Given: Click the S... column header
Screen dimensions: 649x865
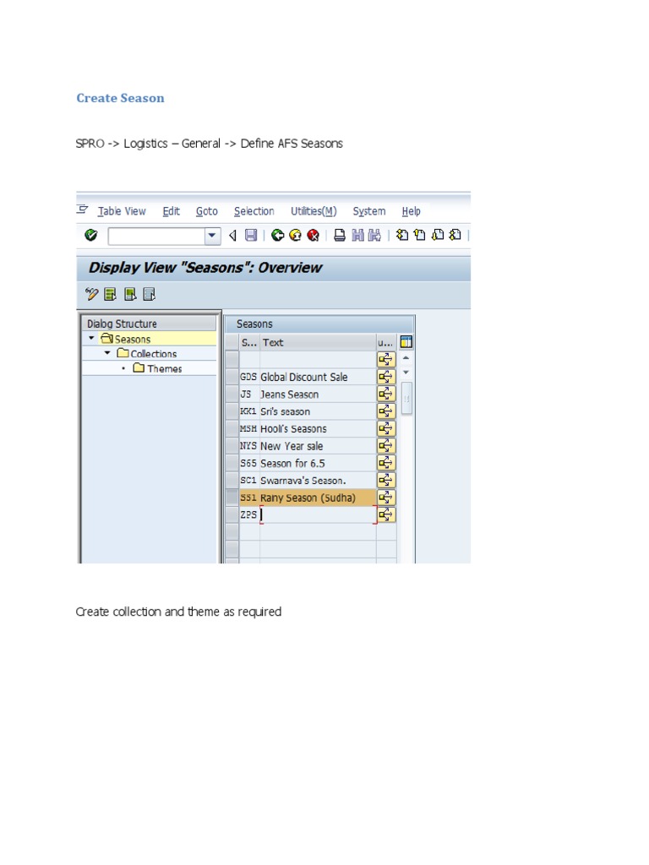Looking at the screenshot, I should pyautogui.click(x=249, y=343).
